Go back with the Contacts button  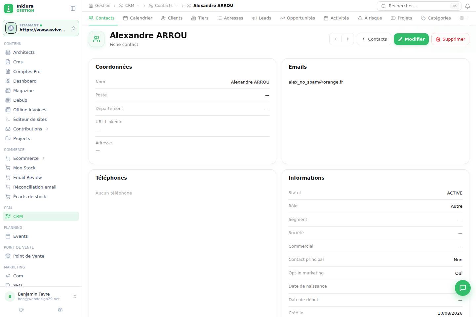374,39
